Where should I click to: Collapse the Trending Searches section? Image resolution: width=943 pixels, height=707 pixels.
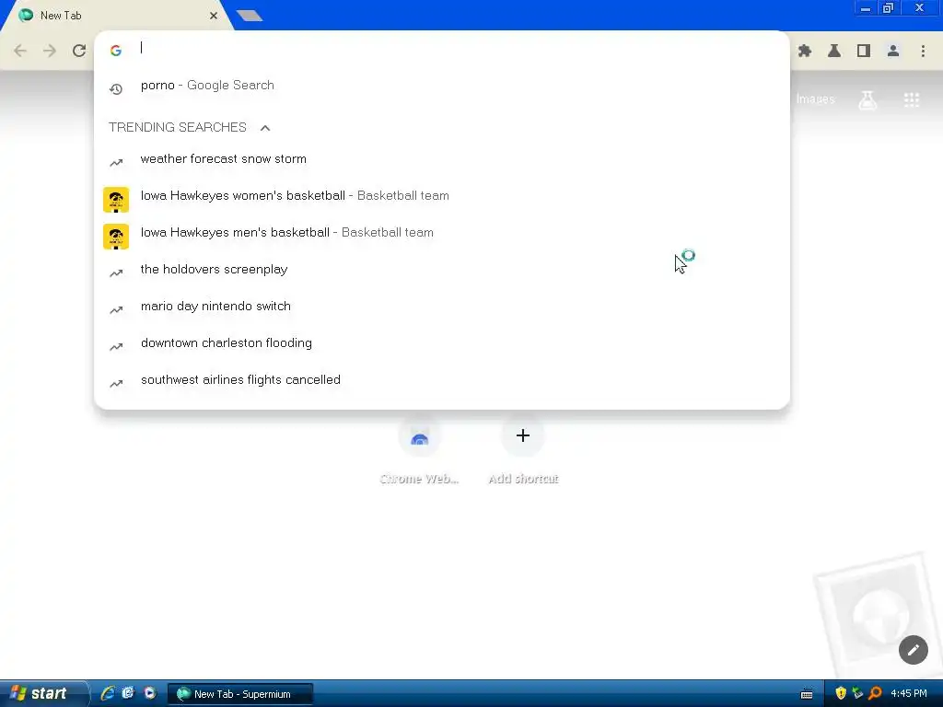click(264, 127)
